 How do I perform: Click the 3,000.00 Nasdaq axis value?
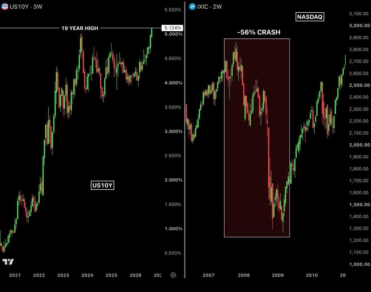point(359,26)
